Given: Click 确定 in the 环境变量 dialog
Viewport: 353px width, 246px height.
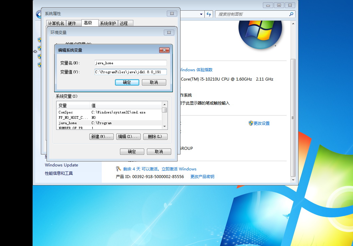Looking at the screenshot, I should (132, 151).
